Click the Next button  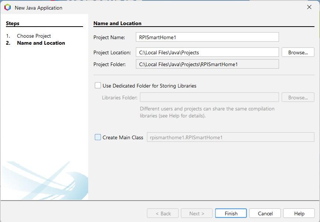pyautogui.click(x=197, y=214)
